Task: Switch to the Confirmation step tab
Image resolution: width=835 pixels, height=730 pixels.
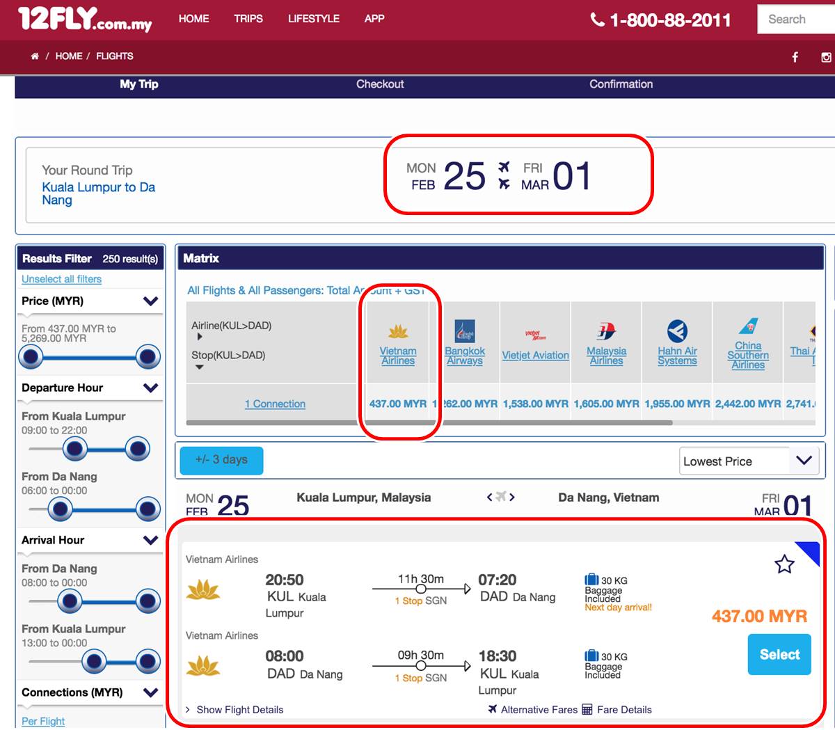Action: click(x=621, y=84)
